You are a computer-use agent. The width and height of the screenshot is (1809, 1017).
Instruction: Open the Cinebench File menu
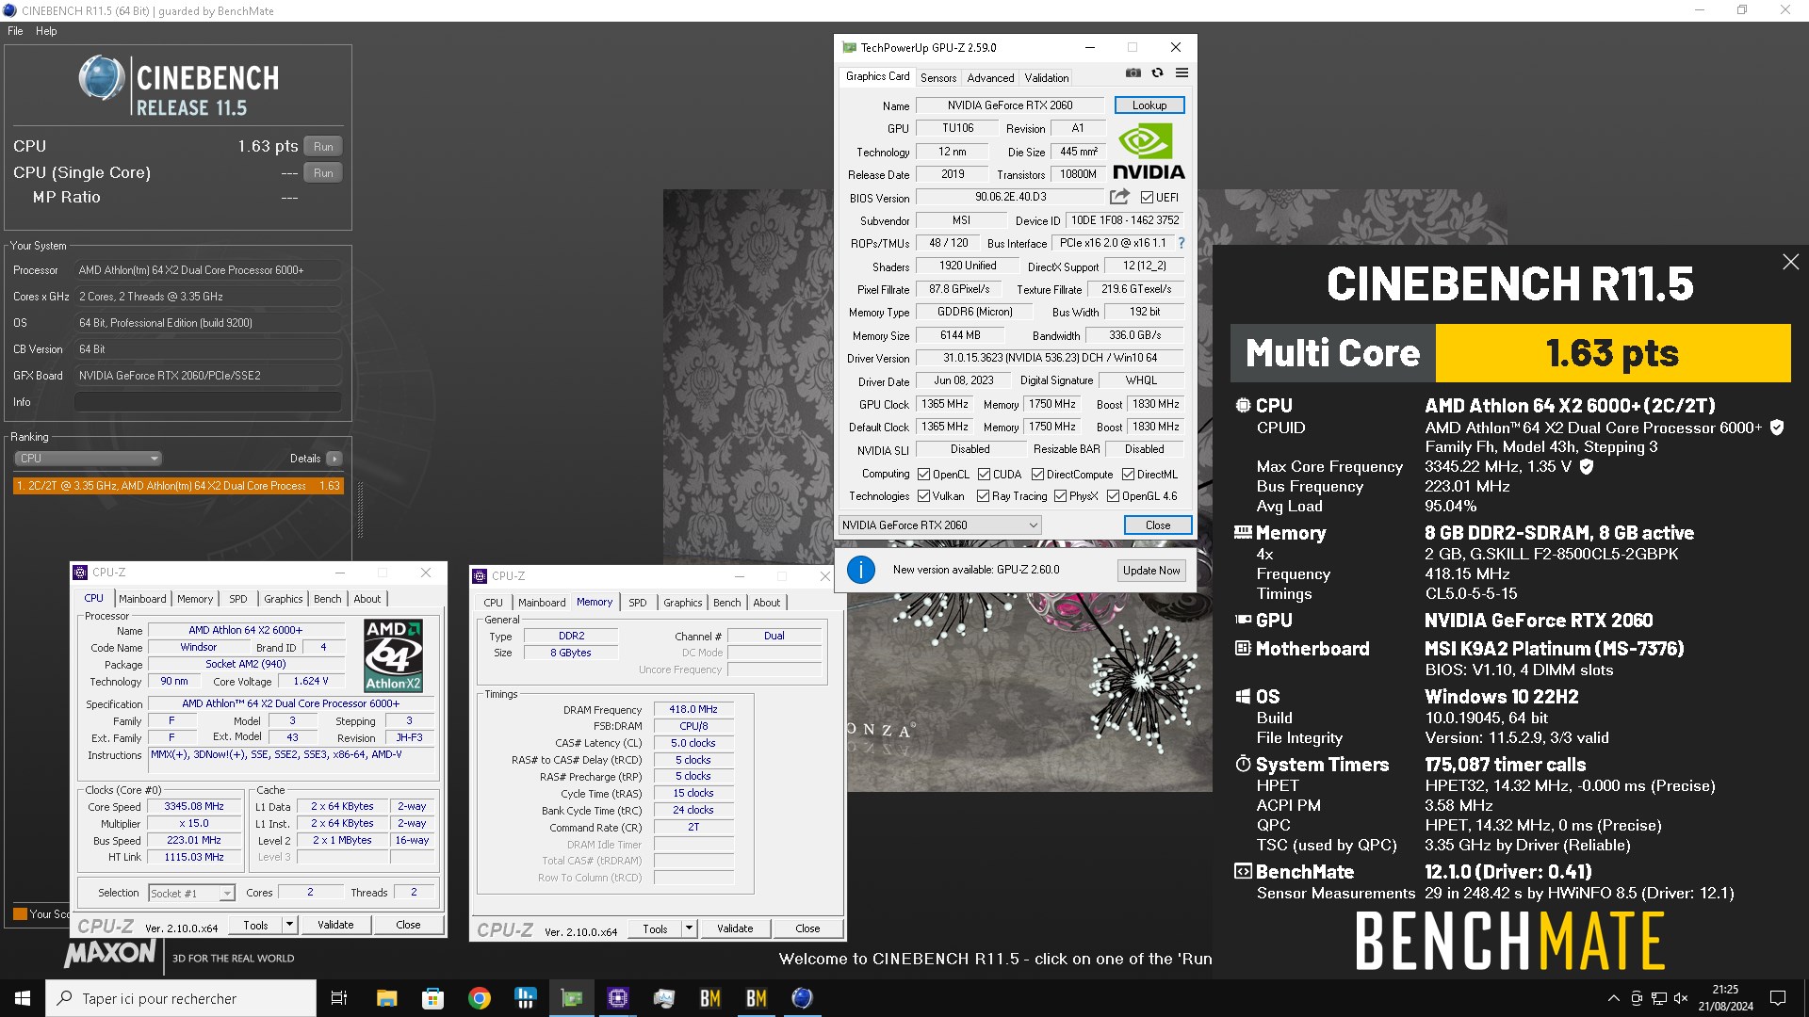tap(15, 31)
